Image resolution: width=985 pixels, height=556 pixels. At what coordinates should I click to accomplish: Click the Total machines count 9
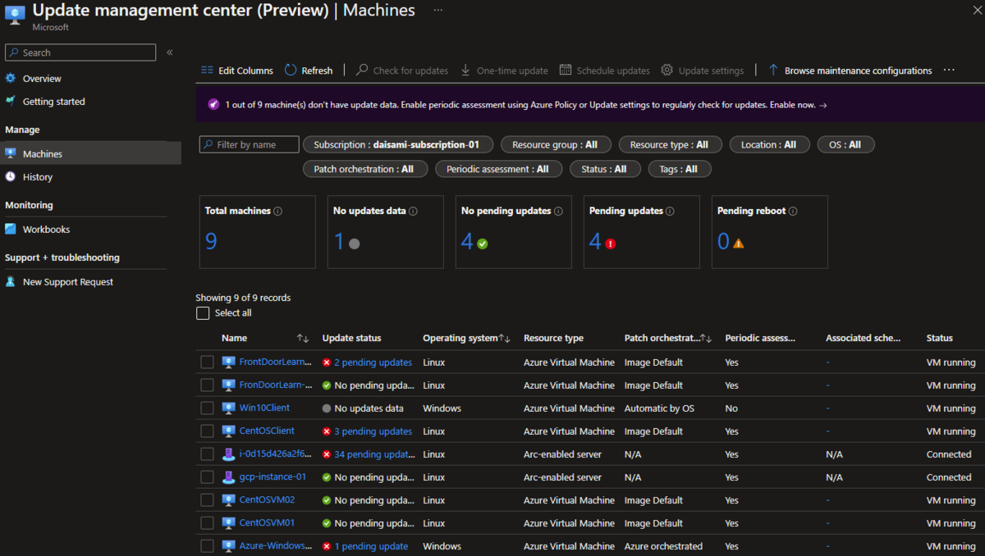click(x=211, y=242)
